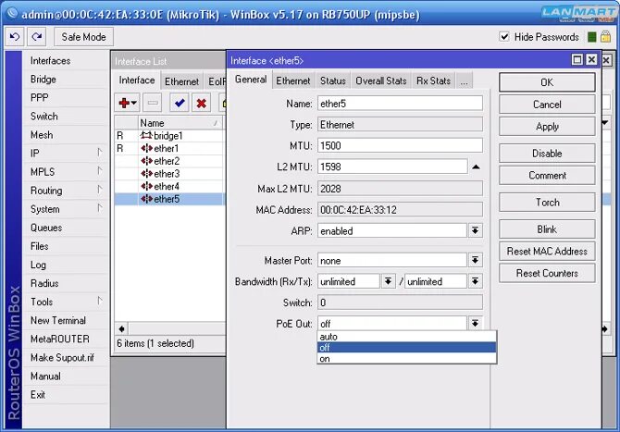Click the ether4 interface icon
Image resolution: width=620 pixels, height=432 pixels.
(x=146, y=186)
